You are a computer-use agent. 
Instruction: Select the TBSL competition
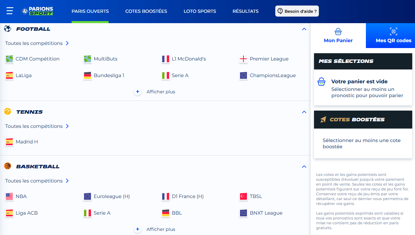coord(256,196)
